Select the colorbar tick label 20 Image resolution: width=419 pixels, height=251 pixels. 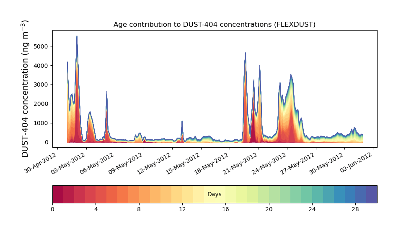(269, 210)
